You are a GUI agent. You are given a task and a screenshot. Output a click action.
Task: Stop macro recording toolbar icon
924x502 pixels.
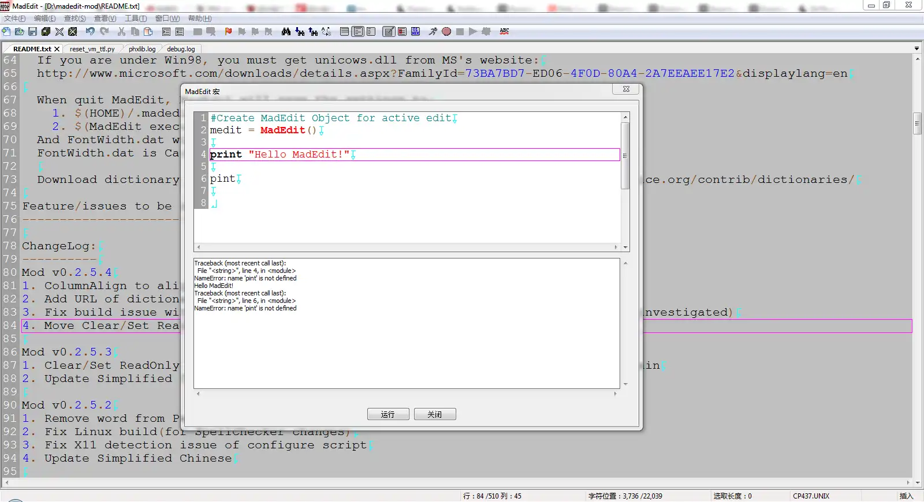pyautogui.click(x=460, y=32)
